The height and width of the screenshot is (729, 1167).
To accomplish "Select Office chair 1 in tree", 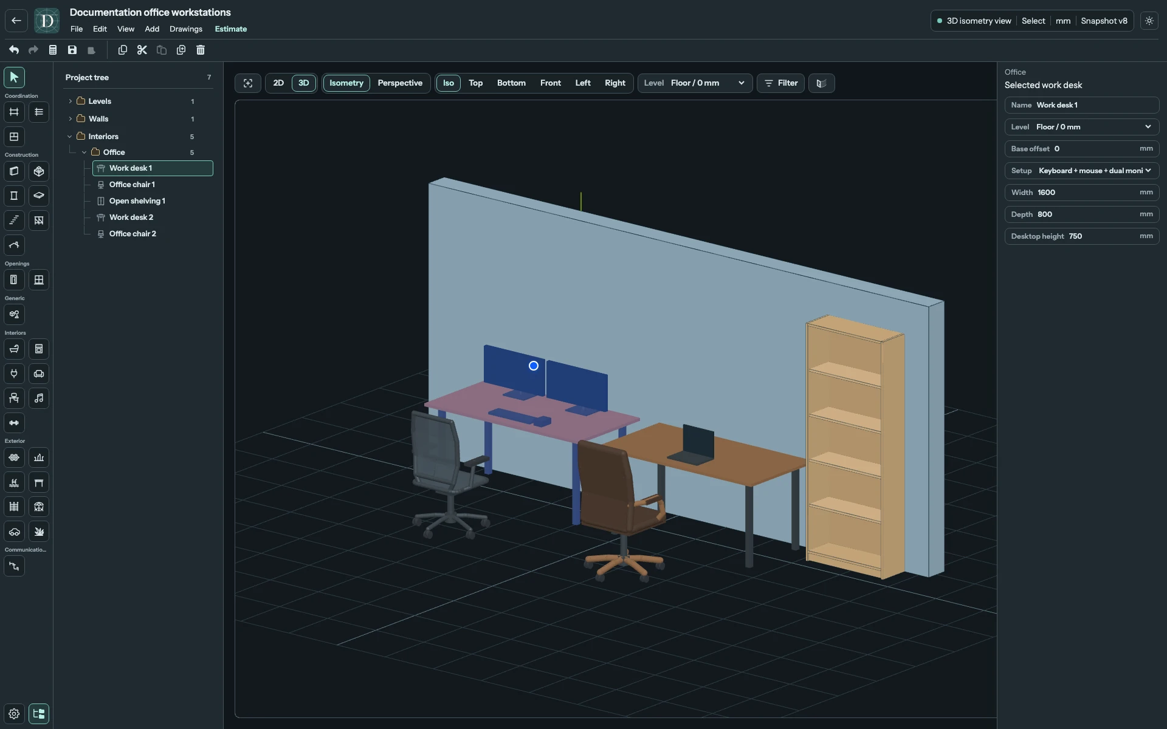I will click(153, 185).
